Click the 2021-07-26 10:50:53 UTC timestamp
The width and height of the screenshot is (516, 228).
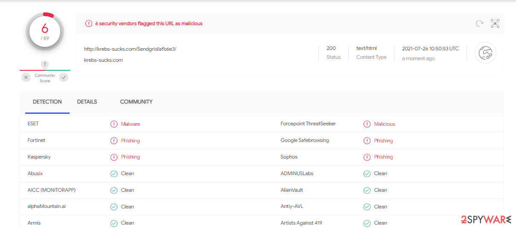pyautogui.click(x=430, y=49)
